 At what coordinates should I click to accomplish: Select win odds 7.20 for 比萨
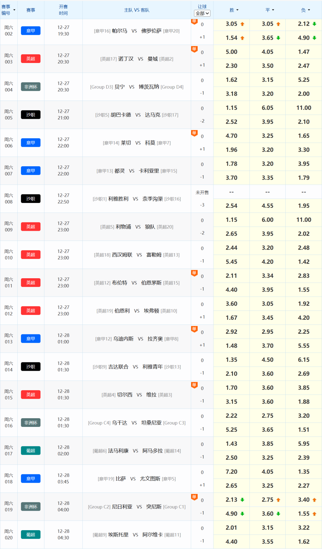(231, 472)
